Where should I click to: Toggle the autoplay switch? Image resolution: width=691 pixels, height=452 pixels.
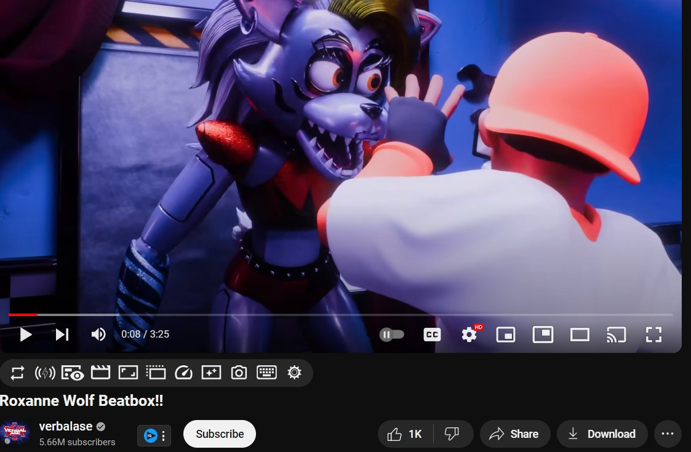[392, 335]
